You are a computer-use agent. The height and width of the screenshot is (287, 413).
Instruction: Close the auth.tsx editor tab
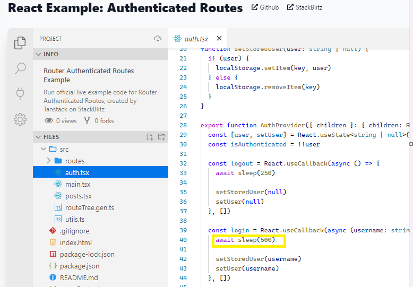(x=219, y=38)
